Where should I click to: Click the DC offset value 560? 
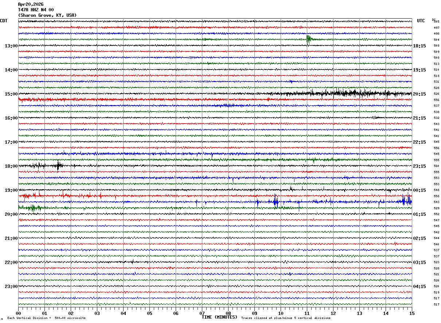pyautogui.click(x=436, y=166)
